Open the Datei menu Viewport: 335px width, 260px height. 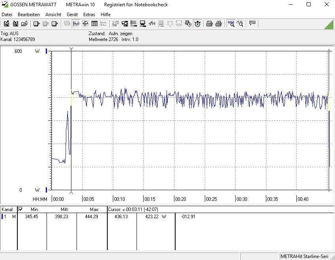7,14
